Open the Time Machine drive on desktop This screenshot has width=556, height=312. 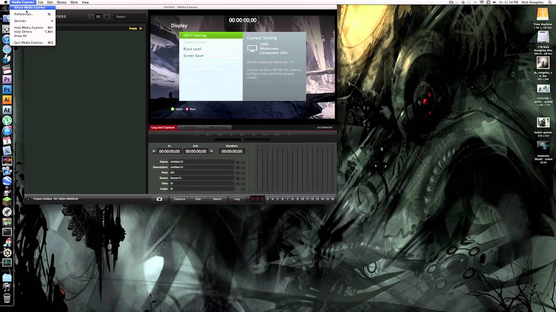543,14
